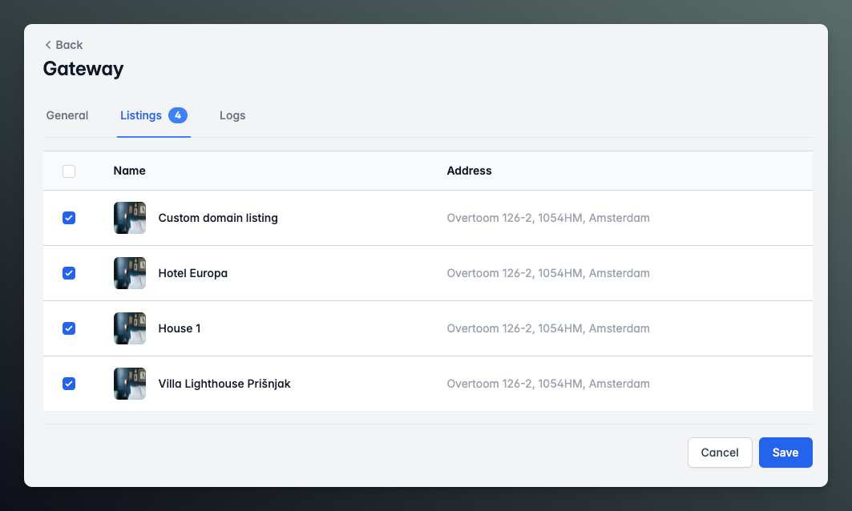Screen dimensions: 852x511
Task: Click the Custom domain listing thumbnail
Action: point(130,218)
